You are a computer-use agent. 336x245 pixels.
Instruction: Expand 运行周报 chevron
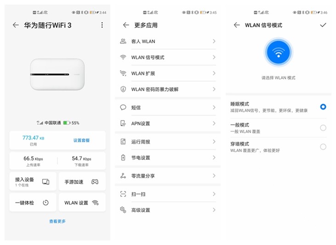coord(214,141)
